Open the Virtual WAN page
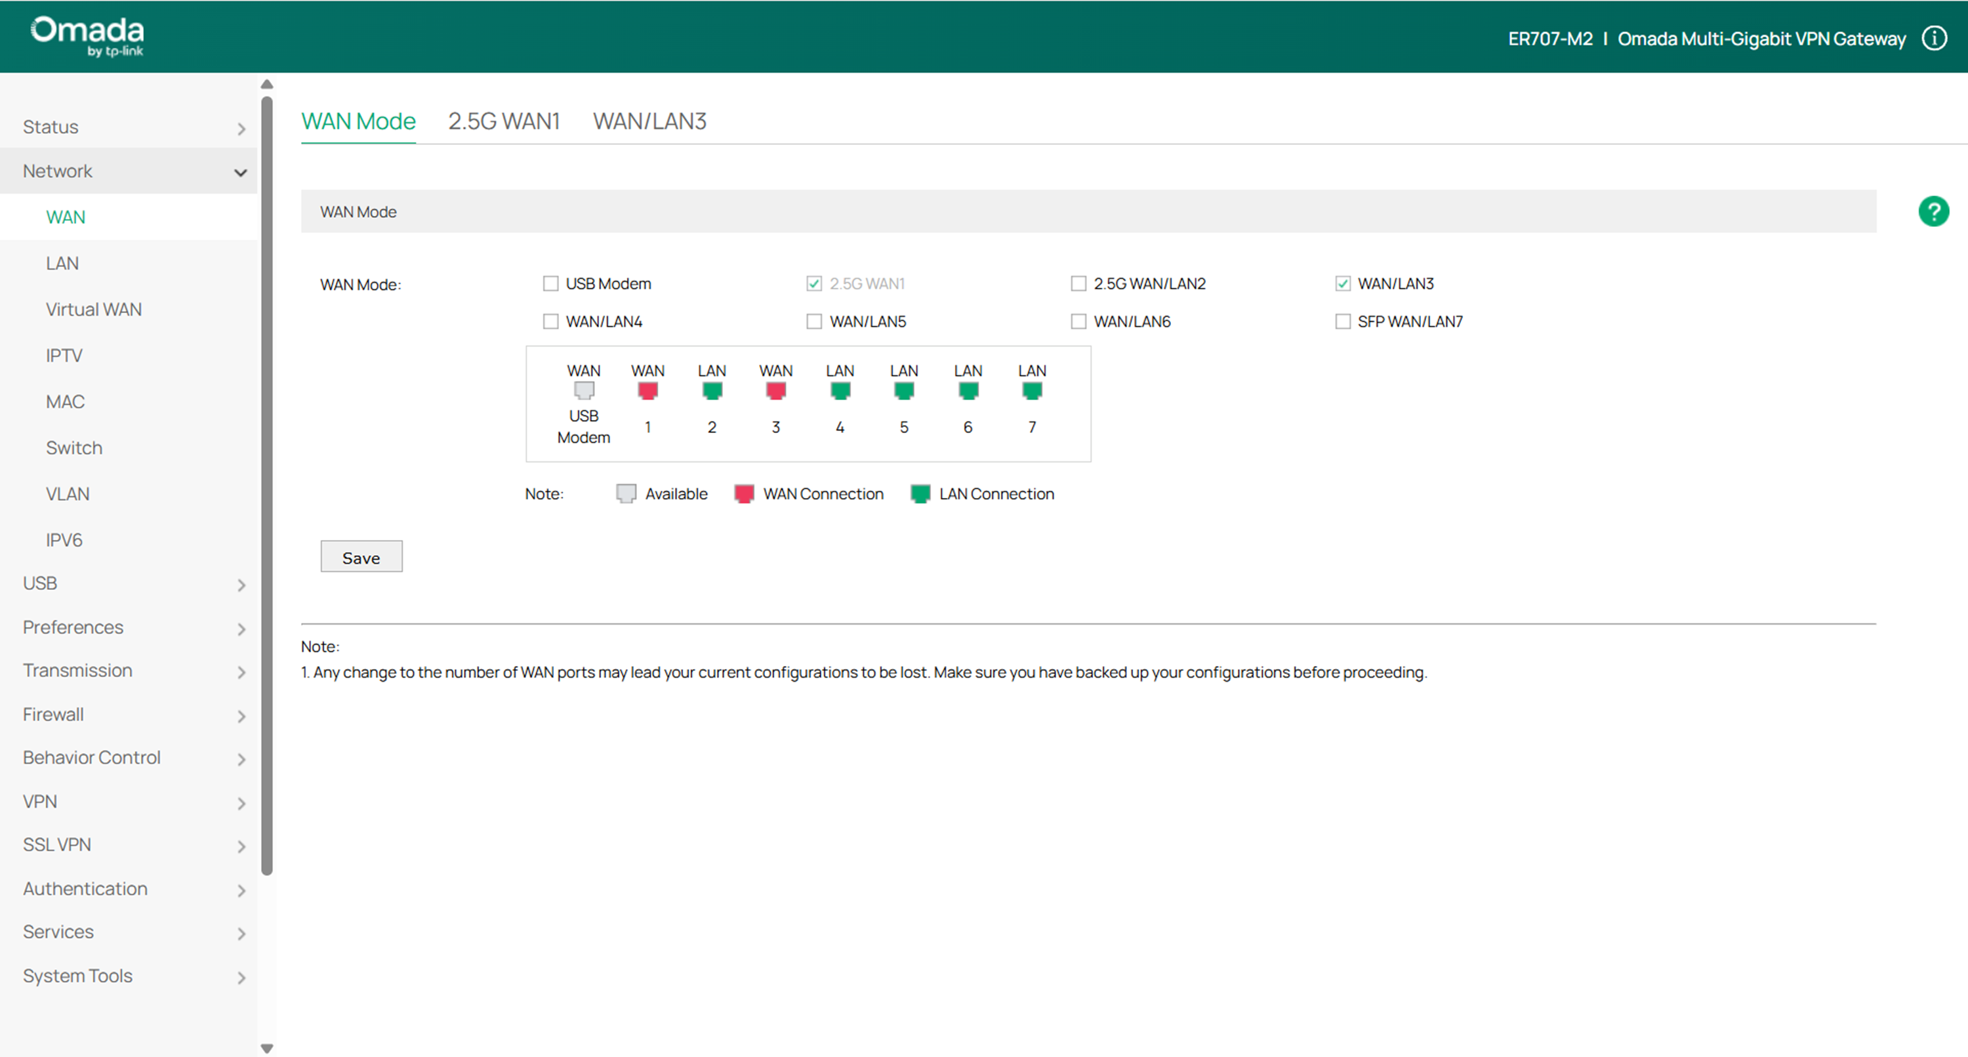 coord(93,310)
